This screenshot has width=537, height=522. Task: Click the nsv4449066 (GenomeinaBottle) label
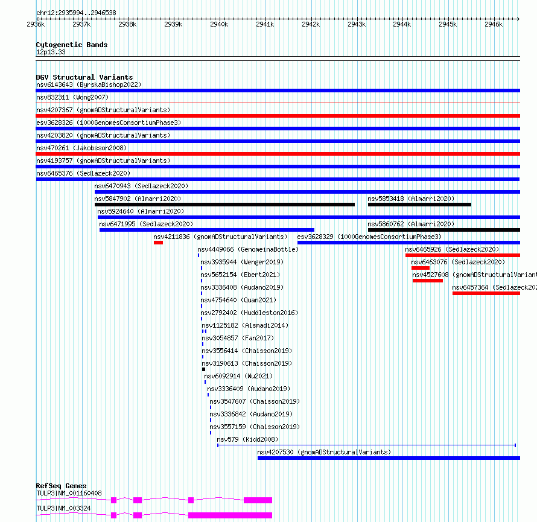(x=248, y=249)
